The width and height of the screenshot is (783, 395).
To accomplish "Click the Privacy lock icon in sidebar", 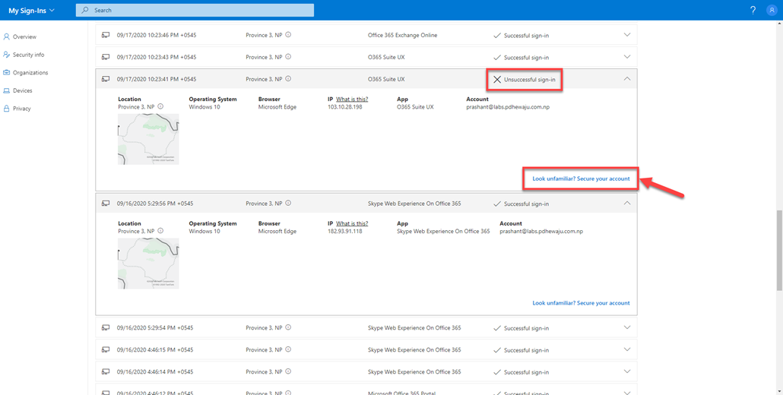I will point(7,108).
